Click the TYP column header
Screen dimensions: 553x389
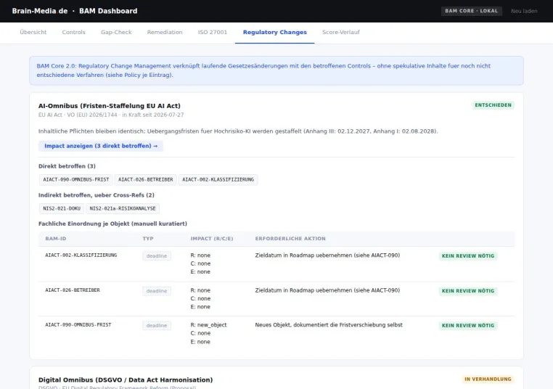148,239
